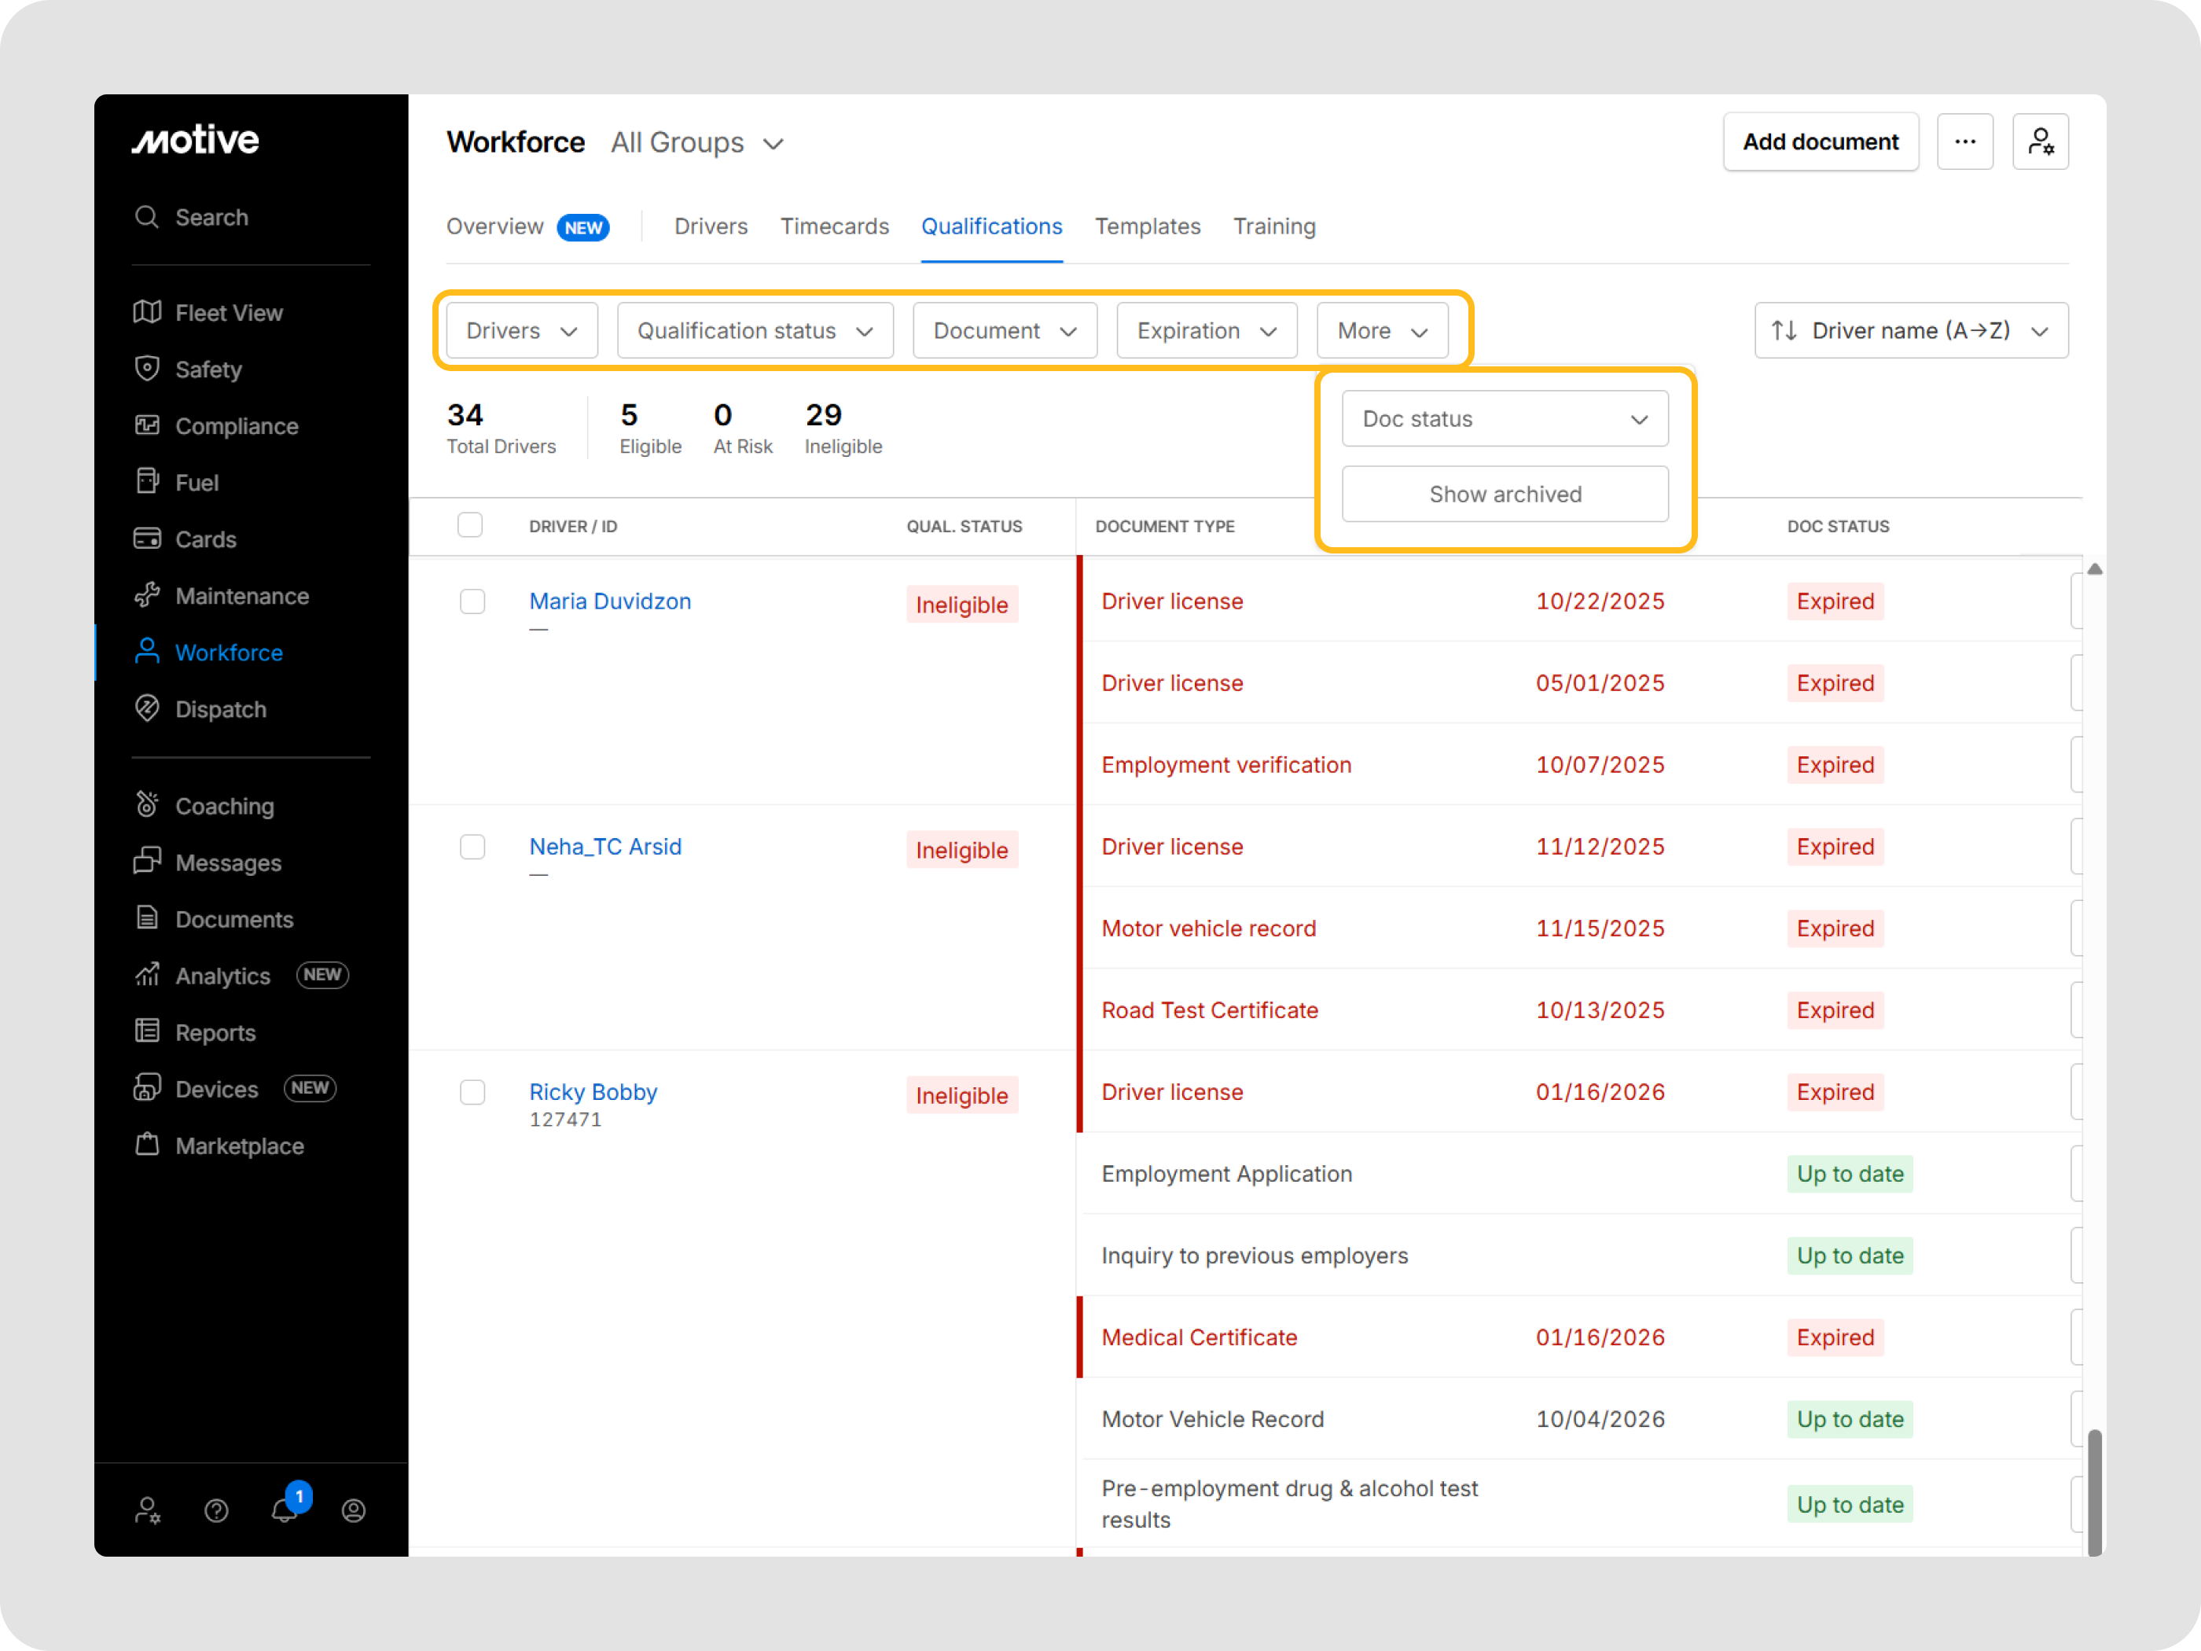
Task: Switch to the Templates tab
Action: (x=1147, y=227)
